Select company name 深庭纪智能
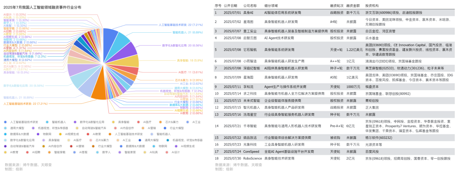The height and width of the screenshot is (177, 459). [252, 68]
